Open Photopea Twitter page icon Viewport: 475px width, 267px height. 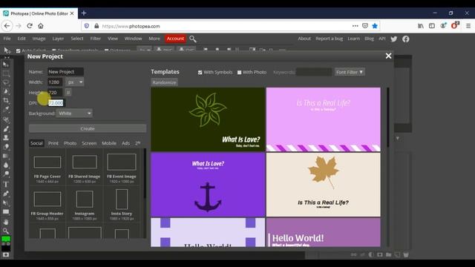pos(394,39)
